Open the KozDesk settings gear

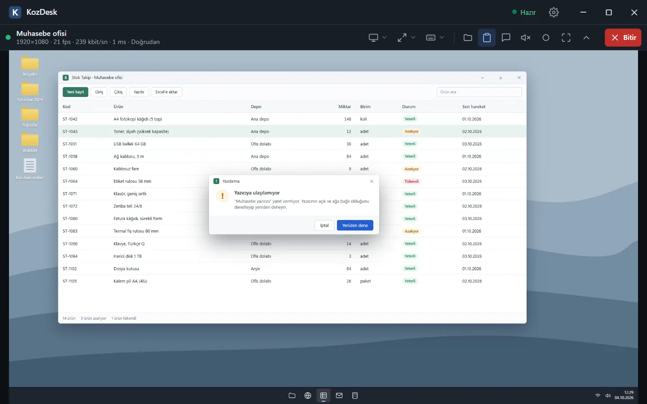point(554,12)
